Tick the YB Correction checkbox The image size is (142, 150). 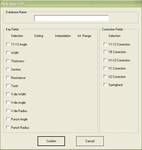pos(105,52)
